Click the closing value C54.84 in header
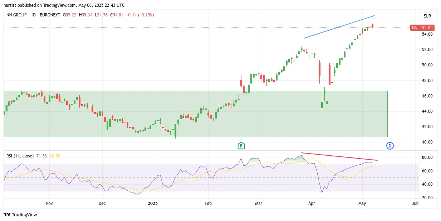 pyautogui.click(x=118, y=15)
